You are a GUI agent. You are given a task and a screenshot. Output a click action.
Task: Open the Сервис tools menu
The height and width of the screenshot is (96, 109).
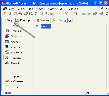pos(52,9)
